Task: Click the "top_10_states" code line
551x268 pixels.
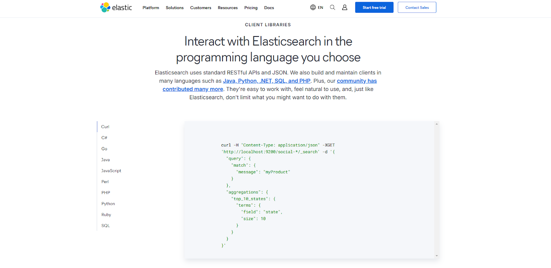Action: click(x=253, y=199)
